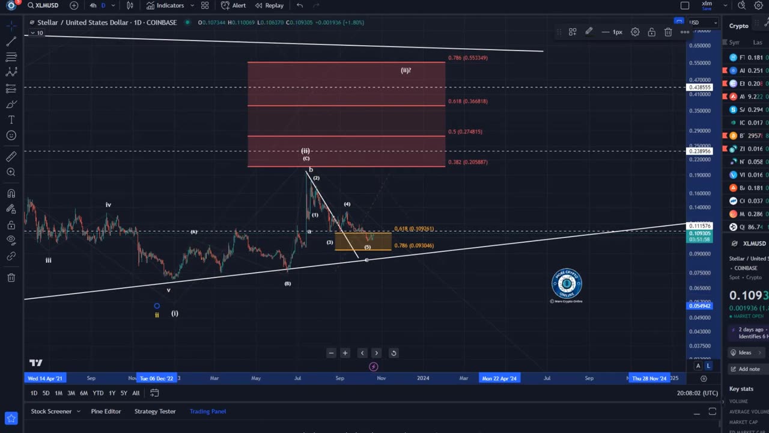
Task: Undo the last chart action
Action: pyautogui.click(x=300, y=5)
